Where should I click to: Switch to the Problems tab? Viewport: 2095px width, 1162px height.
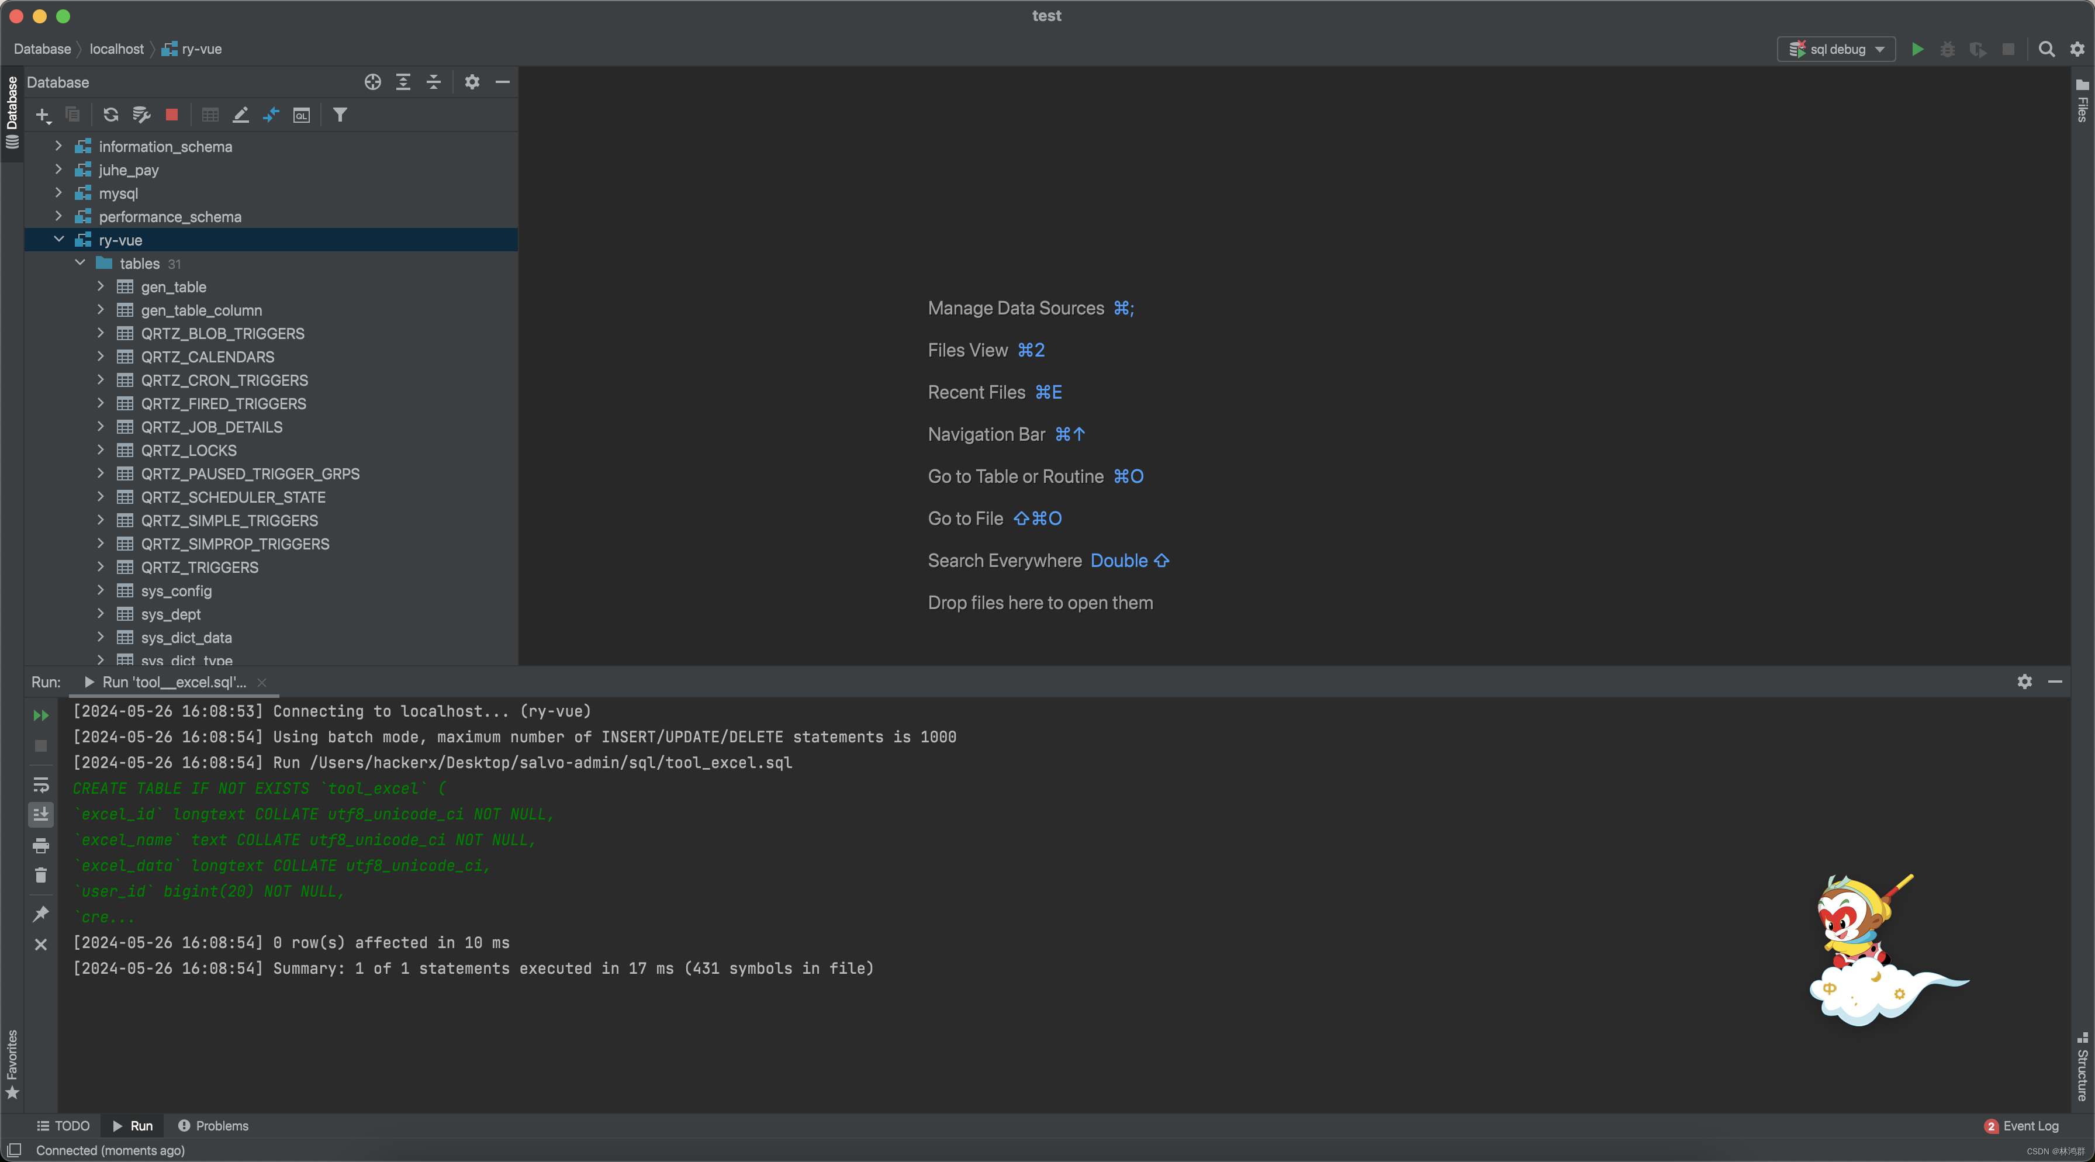213,1125
